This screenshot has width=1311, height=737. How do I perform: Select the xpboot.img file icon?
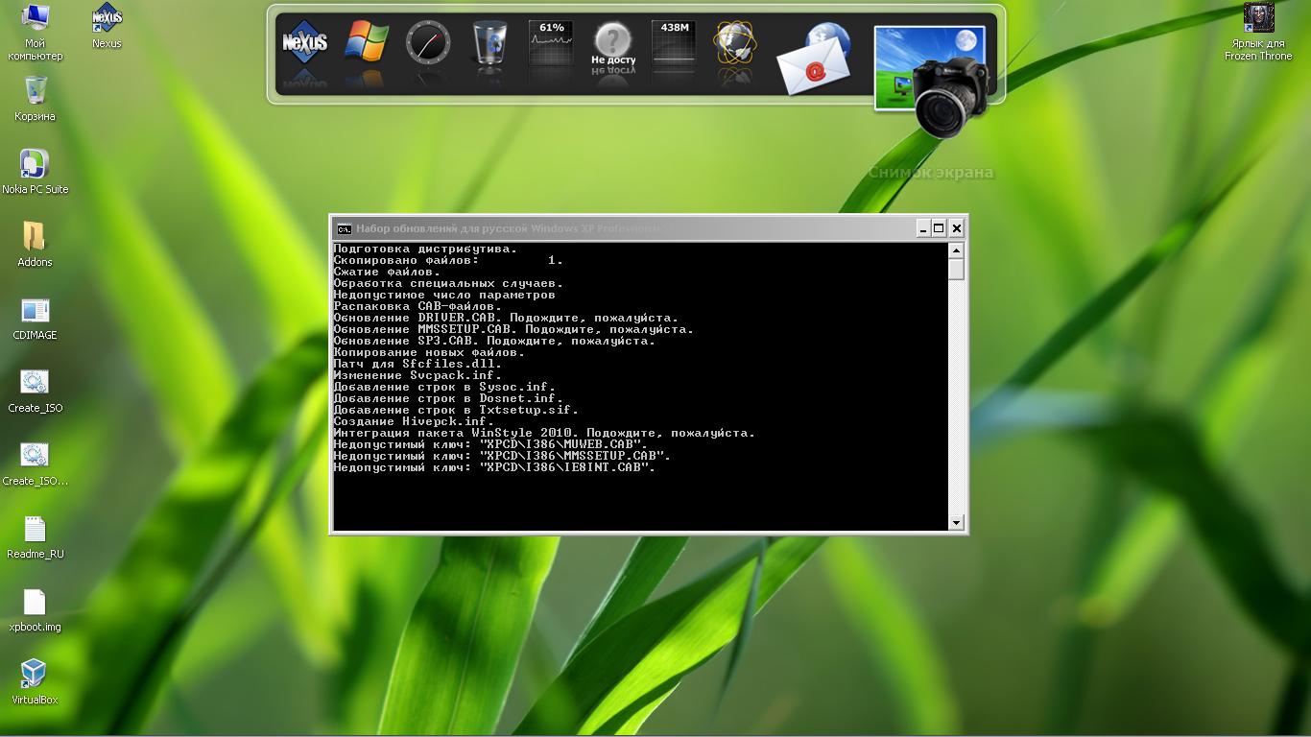tap(35, 602)
